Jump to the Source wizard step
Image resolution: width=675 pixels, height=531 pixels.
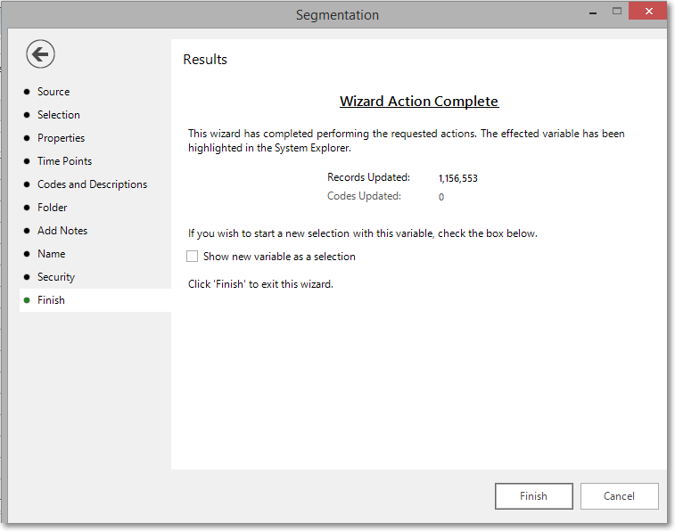(53, 92)
